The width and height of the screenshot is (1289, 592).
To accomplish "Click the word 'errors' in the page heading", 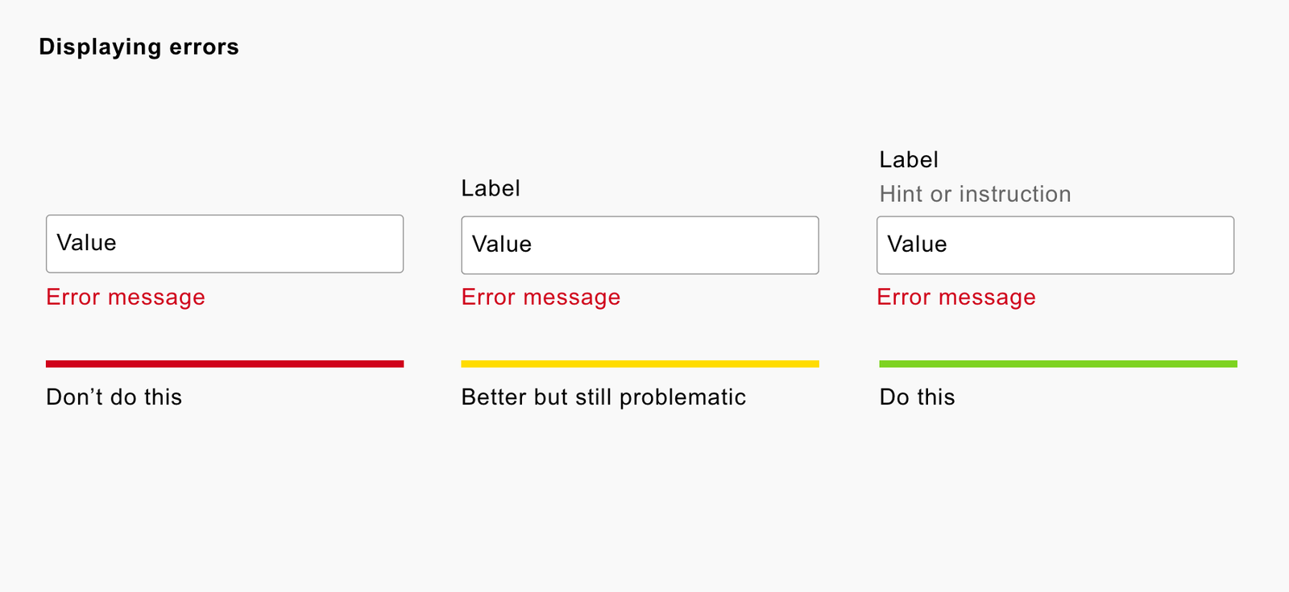I will pyautogui.click(x=204, y=47).
